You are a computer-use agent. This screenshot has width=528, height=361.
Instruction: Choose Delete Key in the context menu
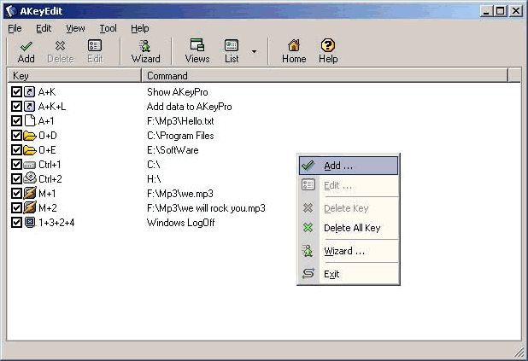coord(349,208)
